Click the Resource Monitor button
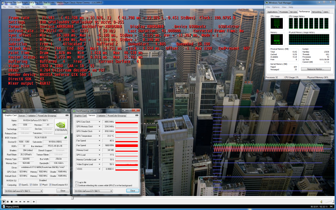This screenshot has height=210, width=336. (x=316, y=69)
